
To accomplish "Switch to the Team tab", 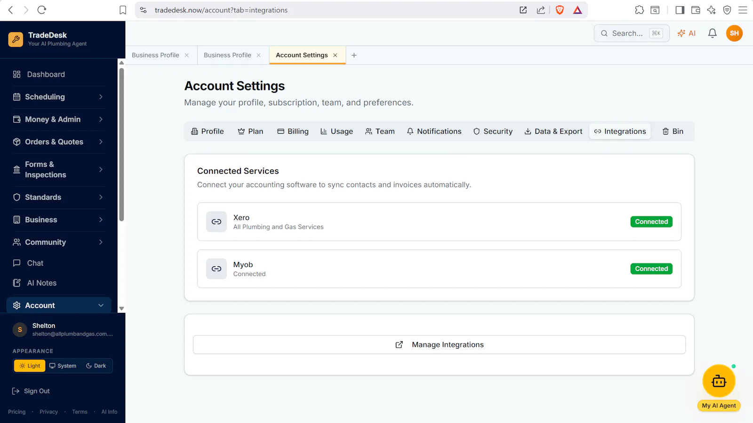I will click(380, 131).
